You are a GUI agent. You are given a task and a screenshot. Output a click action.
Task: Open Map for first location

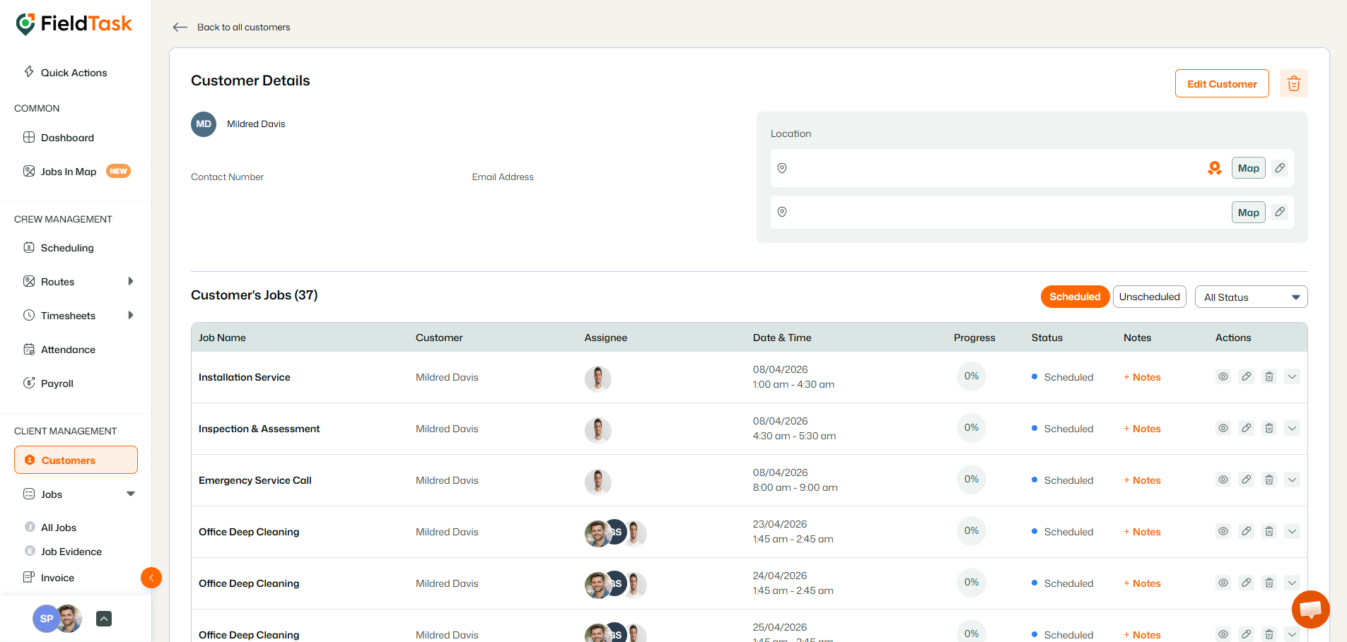pos(1249,168)
